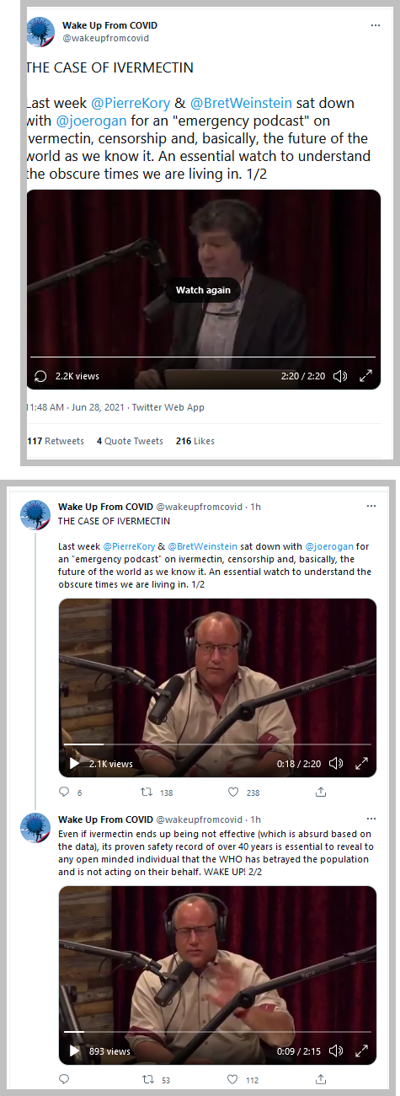400x1096 pixels.
Task: Mute the top video showing 2:20 / 2:20
Action: [x=340, y=376]
